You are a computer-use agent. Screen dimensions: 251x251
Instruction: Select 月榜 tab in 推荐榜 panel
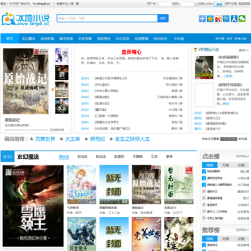click(x=225, y=238)
